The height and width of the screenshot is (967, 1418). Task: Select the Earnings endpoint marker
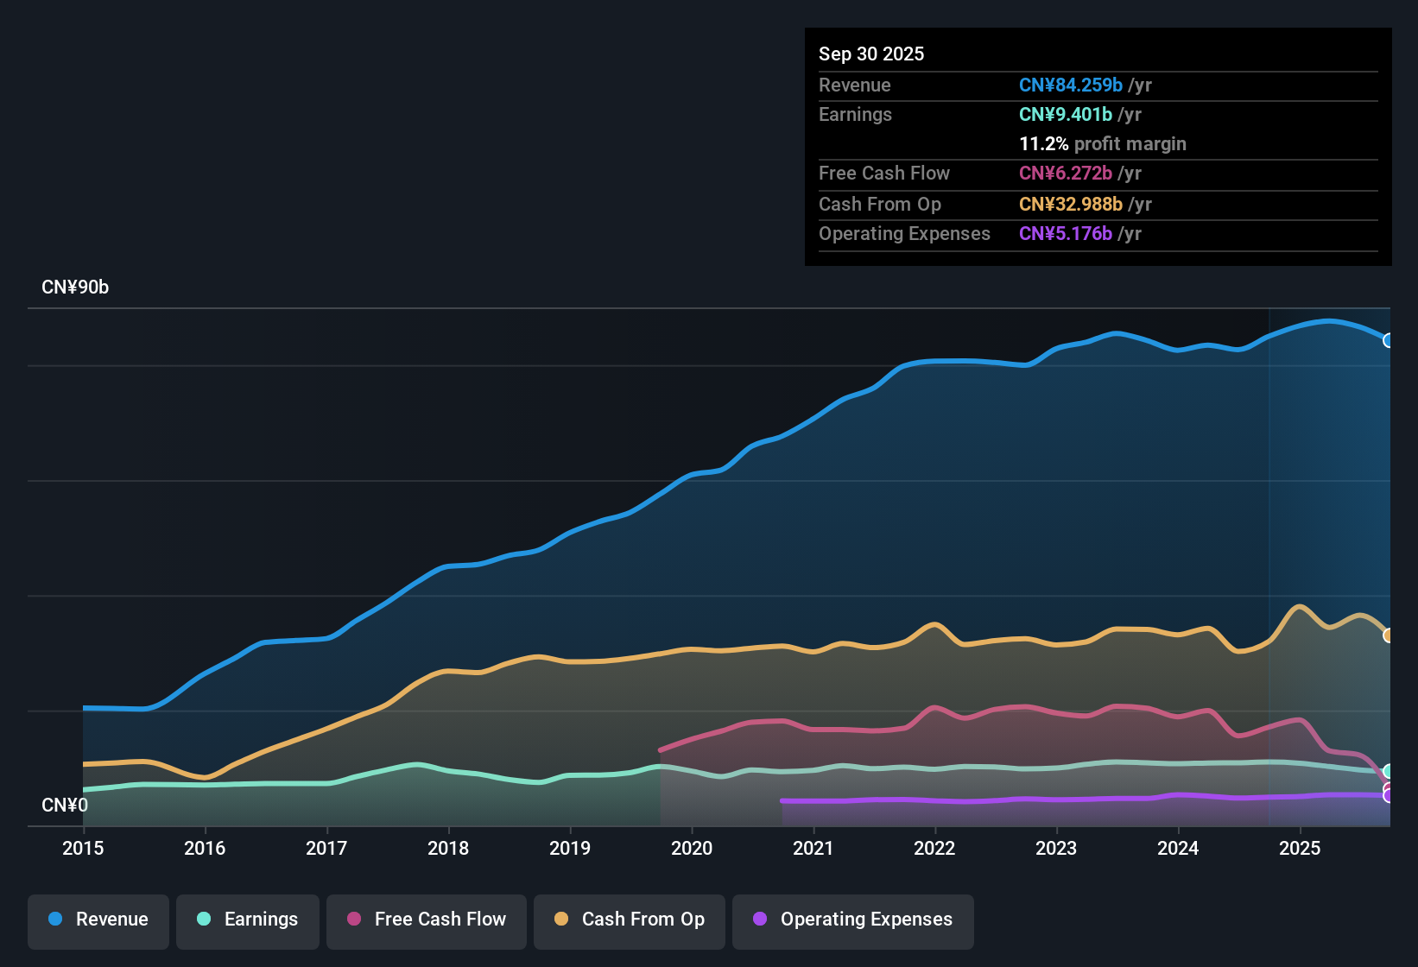click(1389, 771)
